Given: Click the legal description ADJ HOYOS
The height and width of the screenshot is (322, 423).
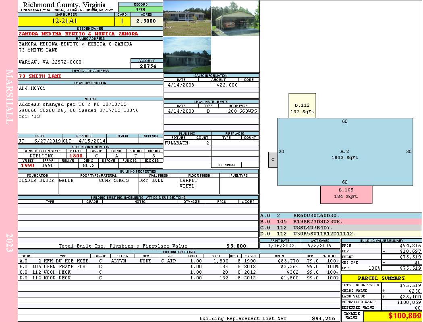Looking at the screenshot, I should pyautogui.click(x=32, y=88).
